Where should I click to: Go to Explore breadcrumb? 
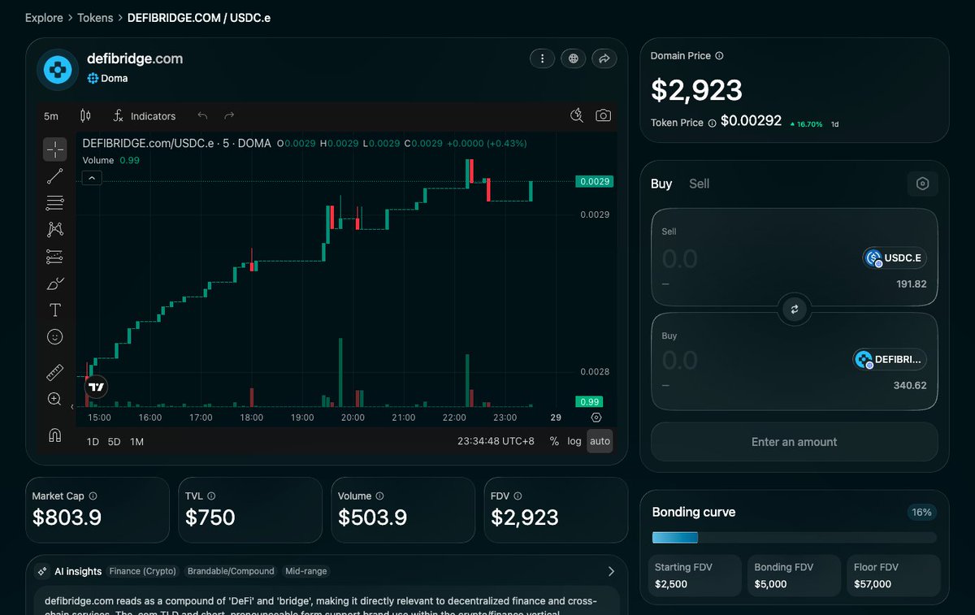(x=44, y=18)
